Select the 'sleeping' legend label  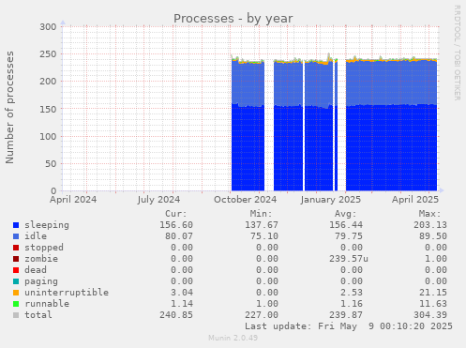(x=47, y=225)
